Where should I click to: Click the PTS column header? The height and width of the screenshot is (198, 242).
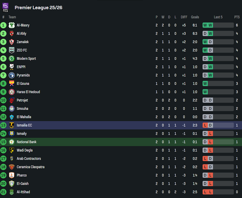pyautogui.click(x=237, y=17)
